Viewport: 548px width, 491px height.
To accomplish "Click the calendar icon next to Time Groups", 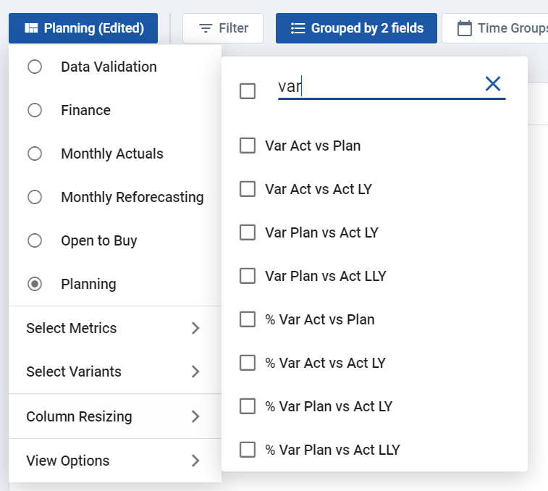I will [x=465, y=28].
